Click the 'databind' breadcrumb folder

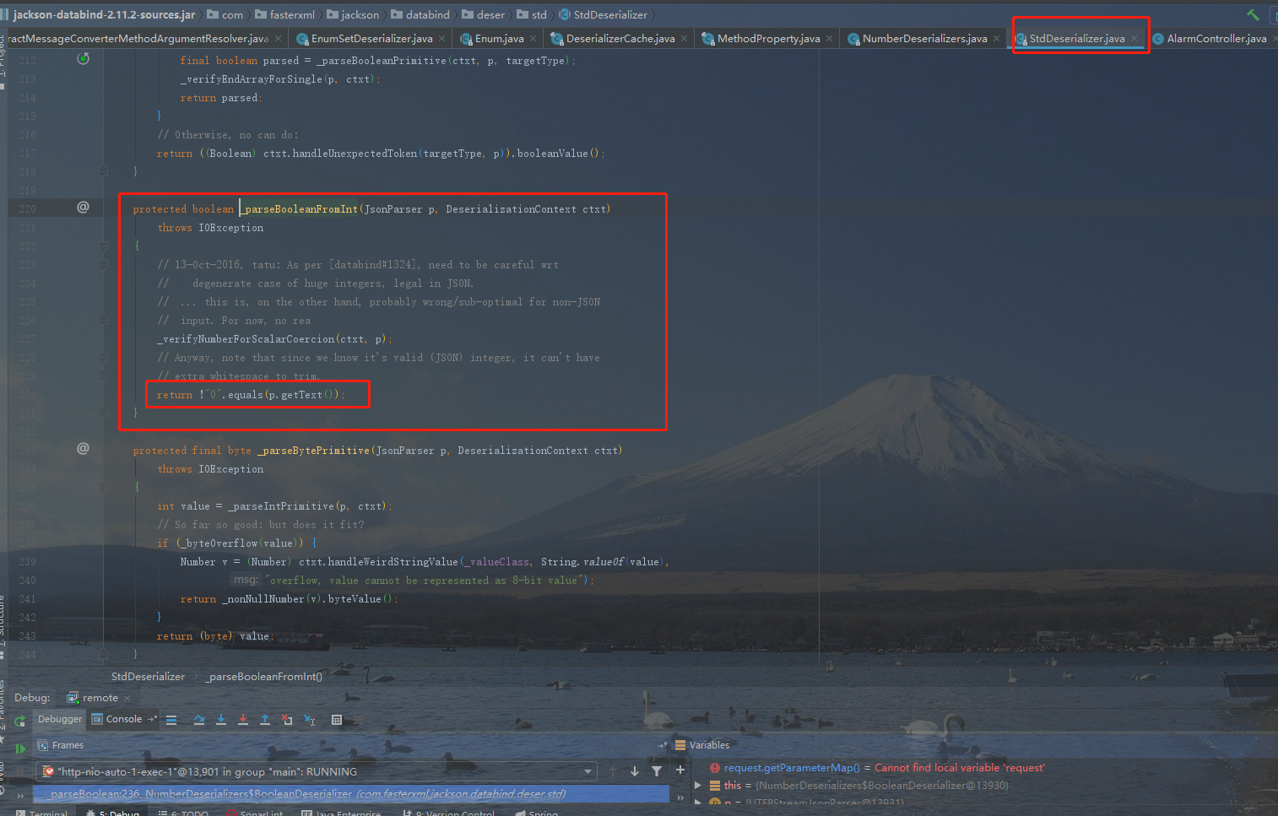pyautogui.click(x=420, y=14)
